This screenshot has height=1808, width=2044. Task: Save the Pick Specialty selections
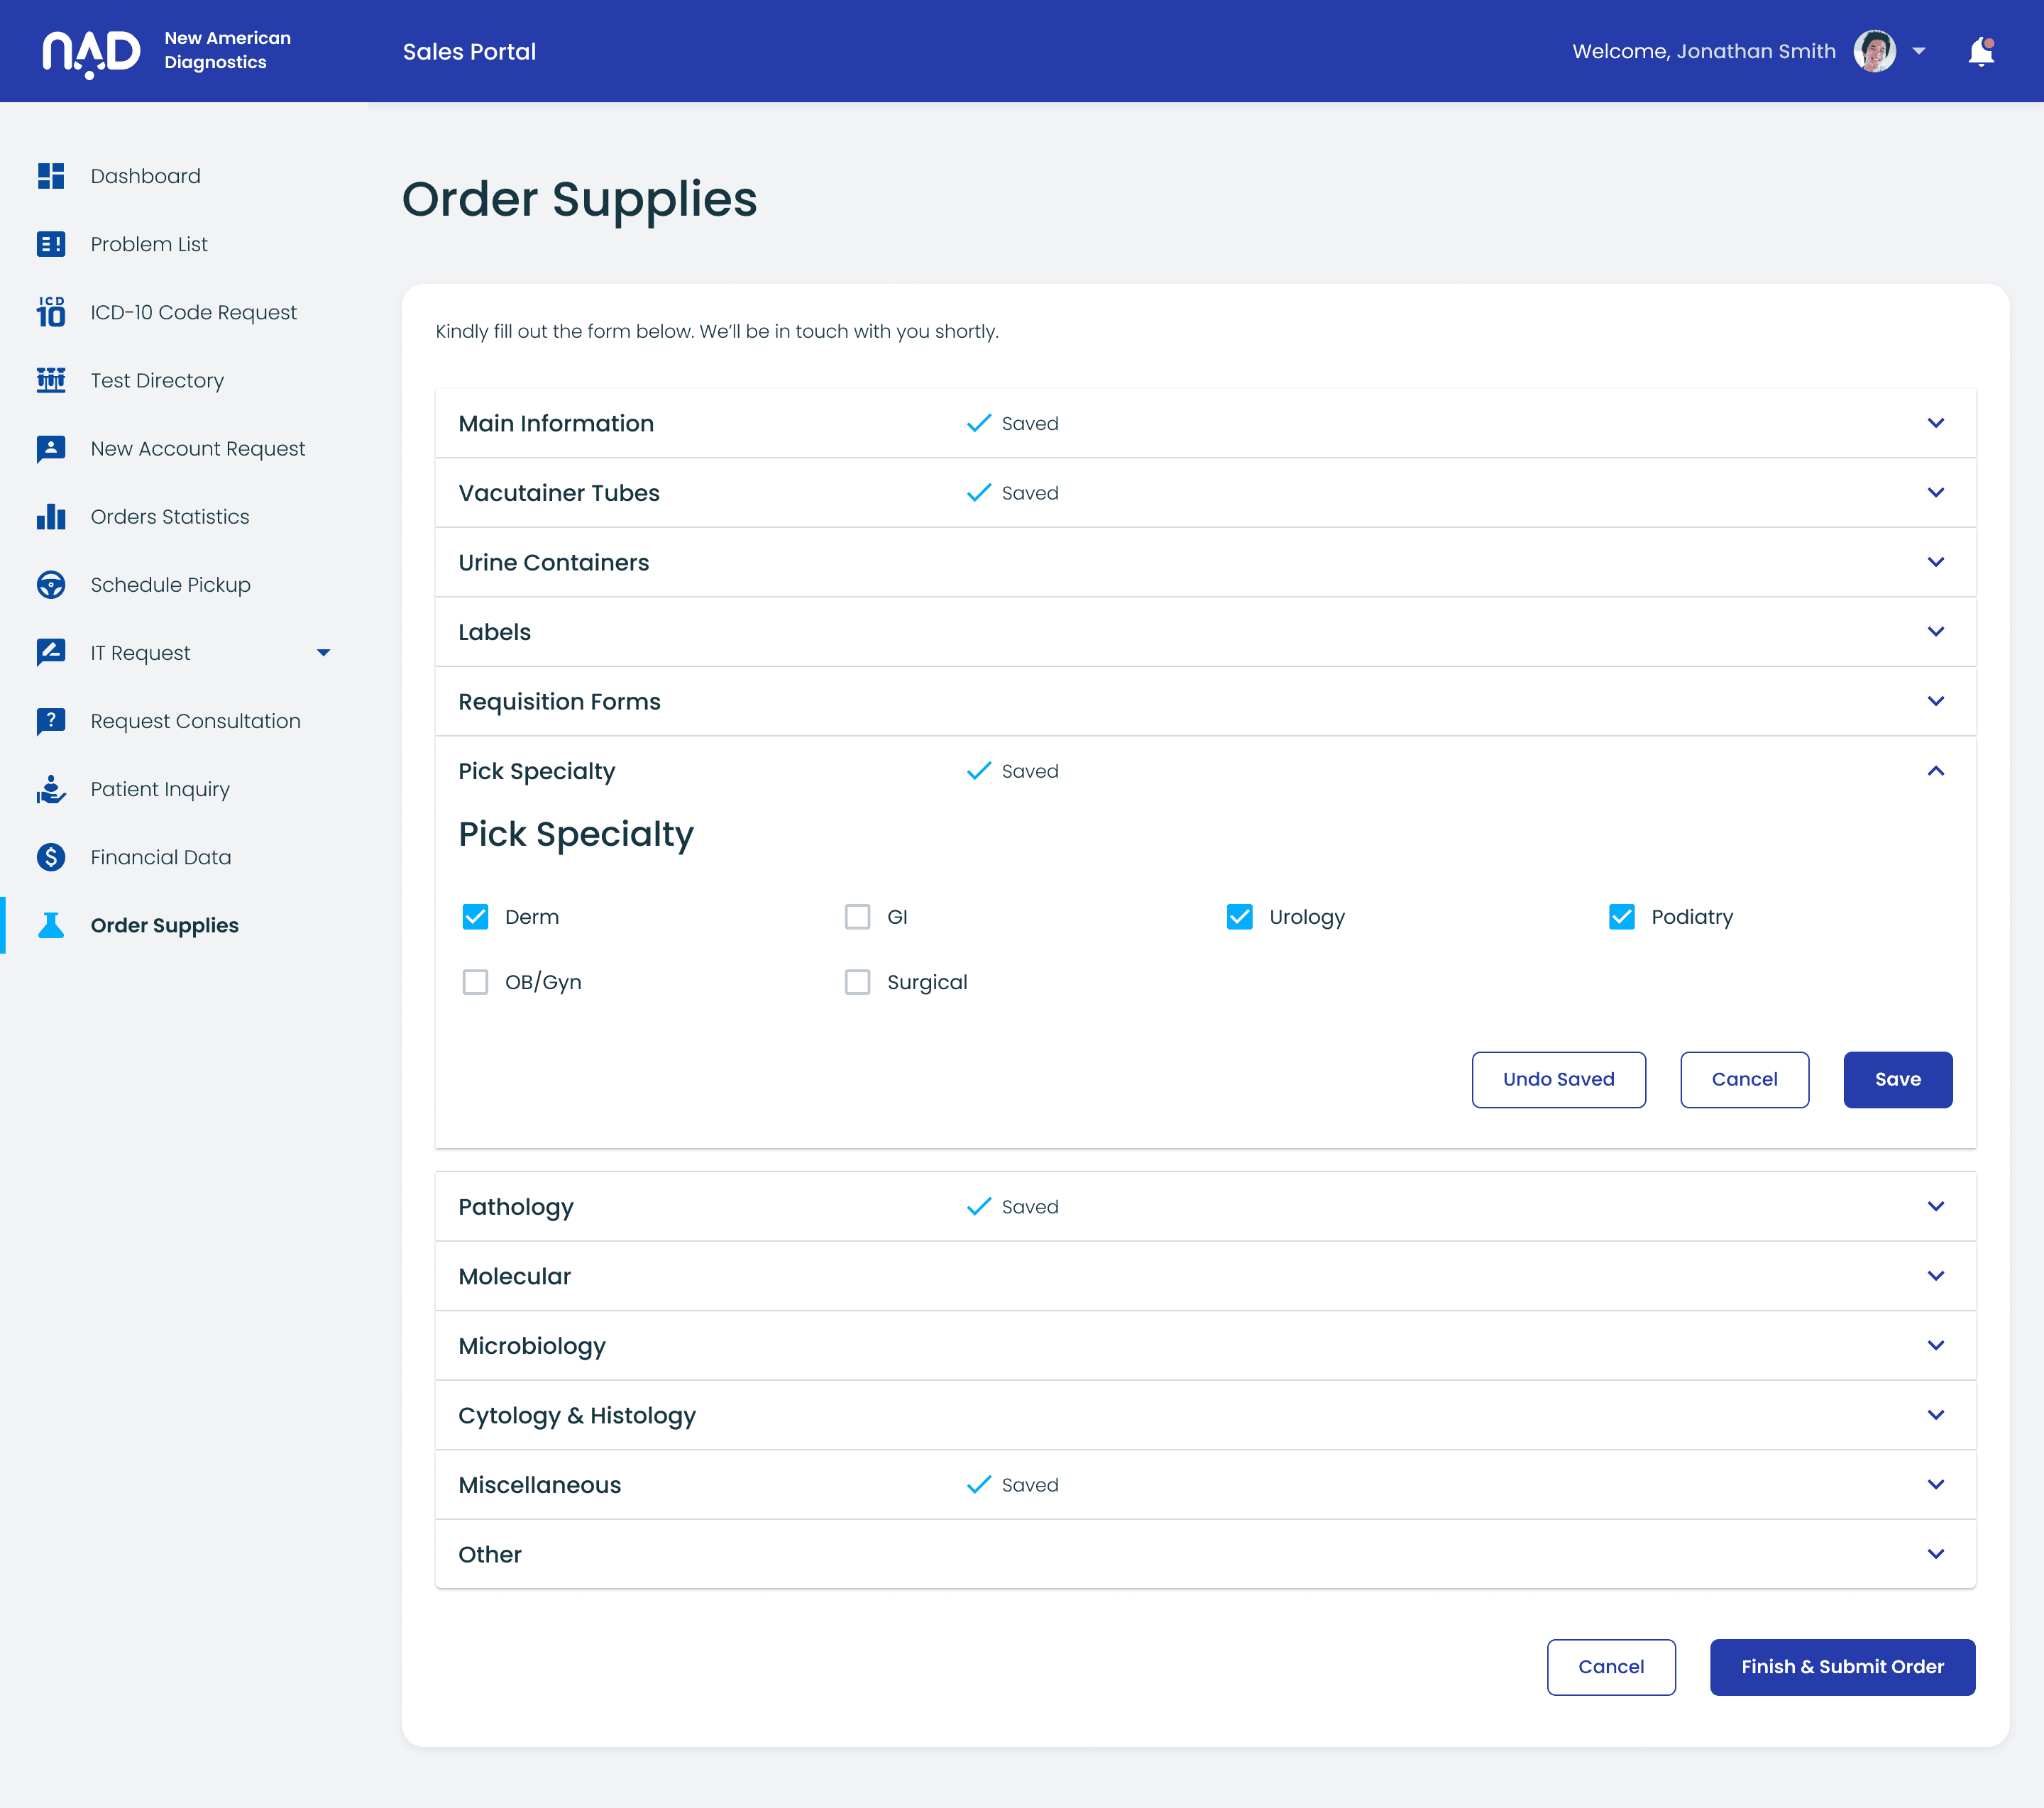(x=1897, y=1079)
